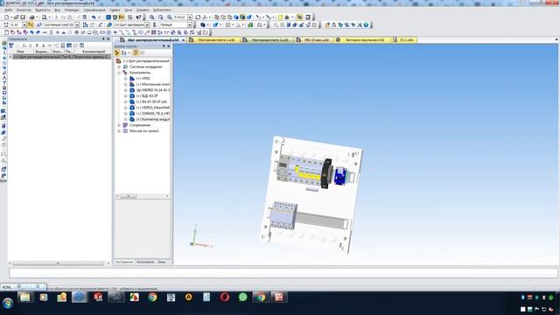Viewport: 560px width, 315px height.
Task: Select the HDR15_Meanwell component
Action: [152, 108]
